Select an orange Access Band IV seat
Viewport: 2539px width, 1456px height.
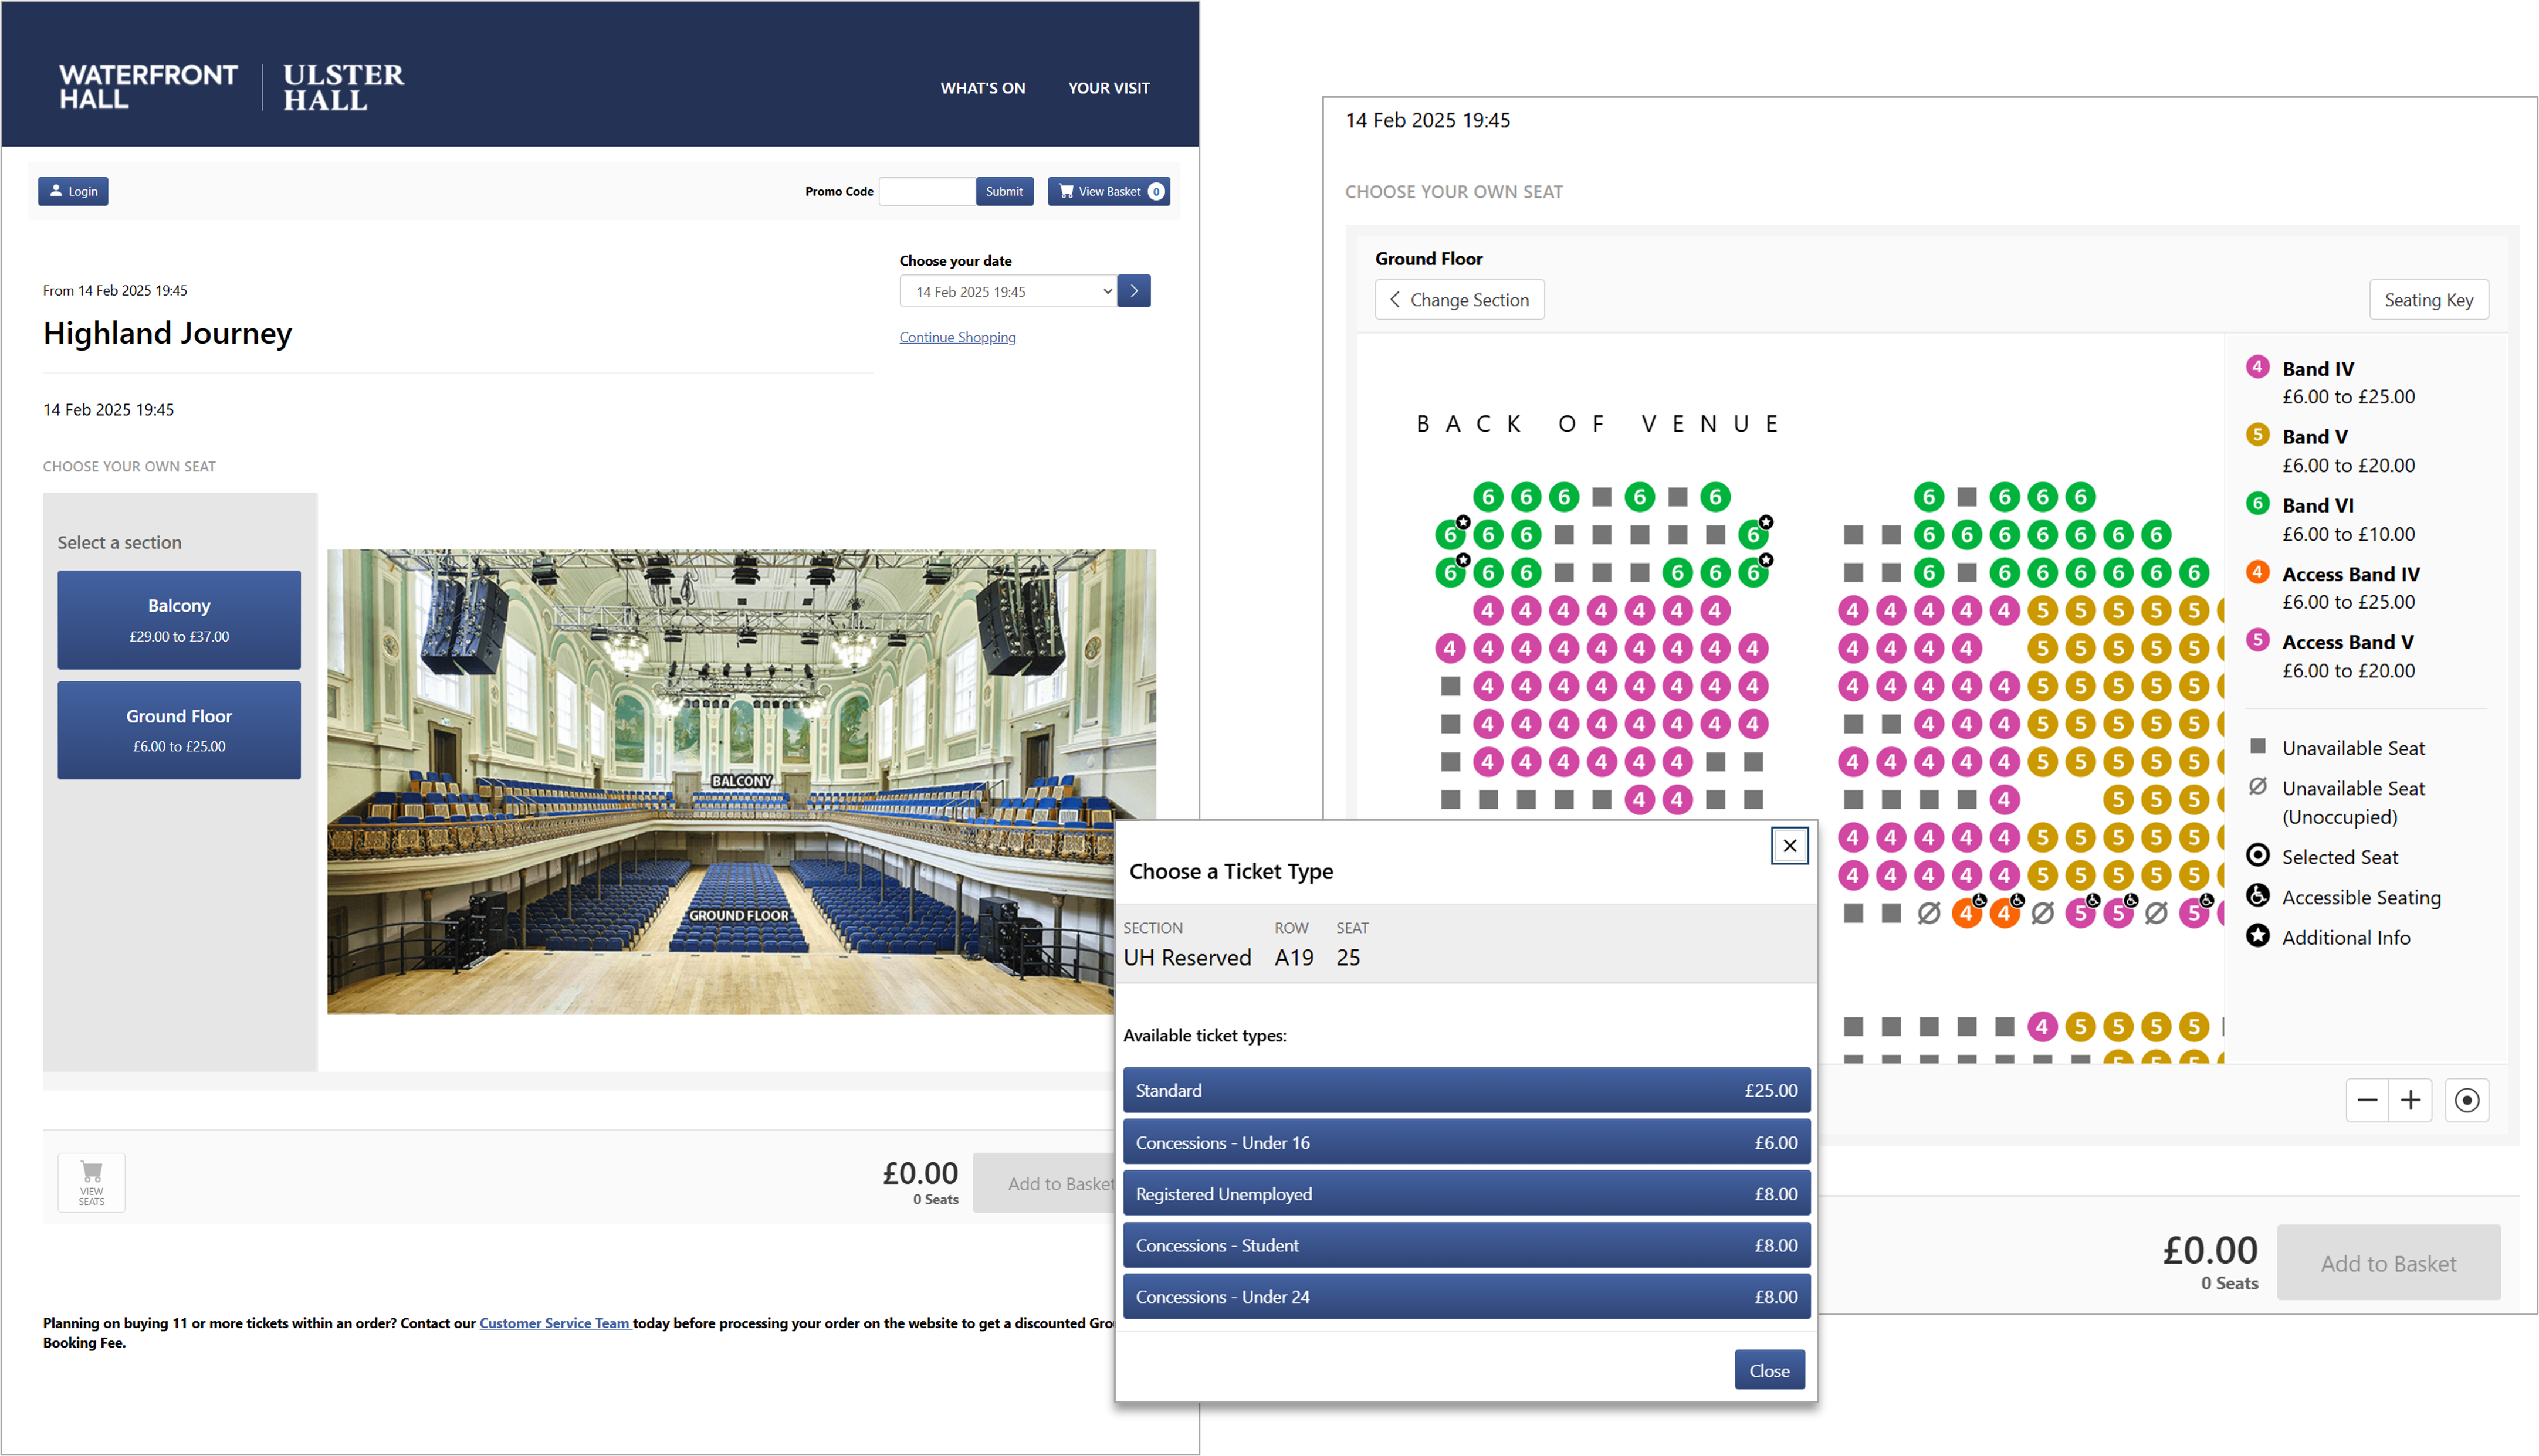(x=1966, y=913)
